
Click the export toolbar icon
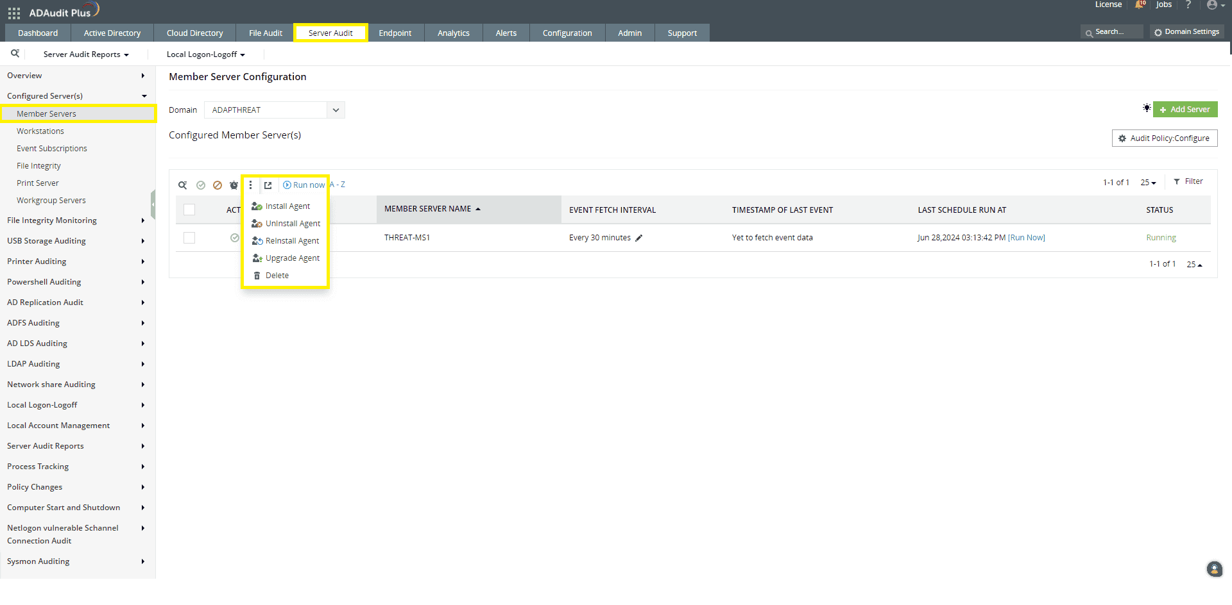[x=268, y=185]
